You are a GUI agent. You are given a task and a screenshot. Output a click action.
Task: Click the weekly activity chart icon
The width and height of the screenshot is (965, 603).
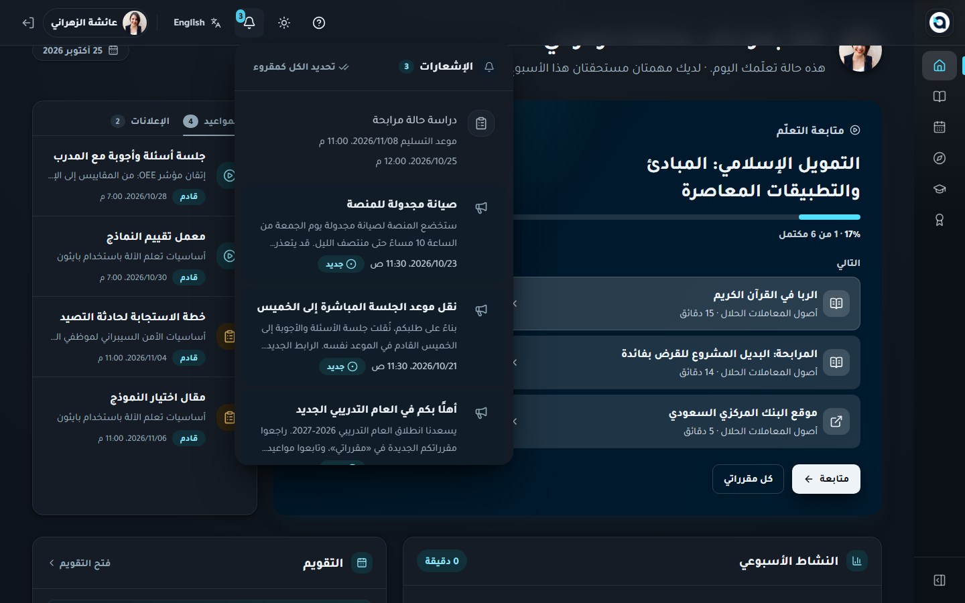pyautogui.click(x=857, y=561)
